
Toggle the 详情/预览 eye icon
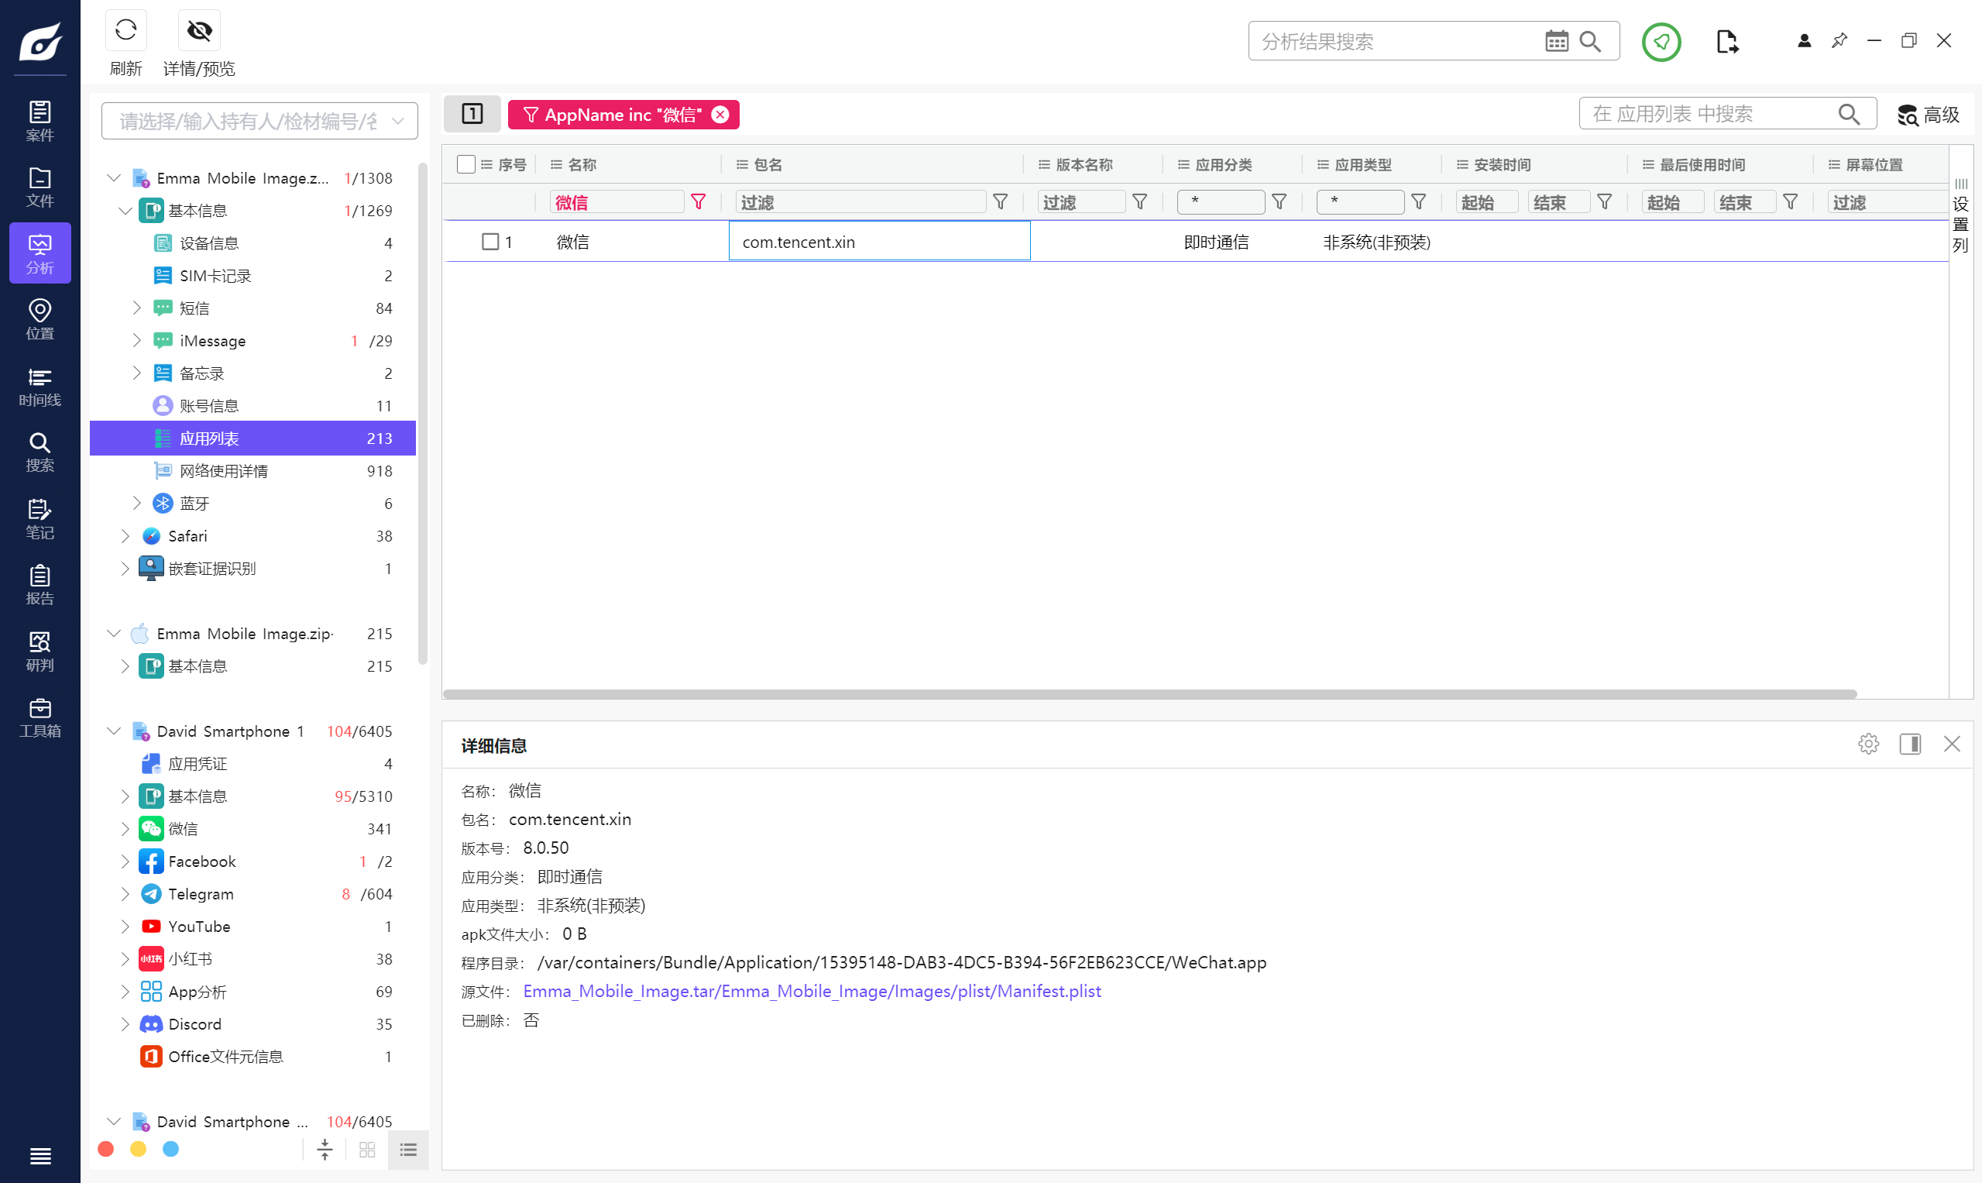point(198,31)
